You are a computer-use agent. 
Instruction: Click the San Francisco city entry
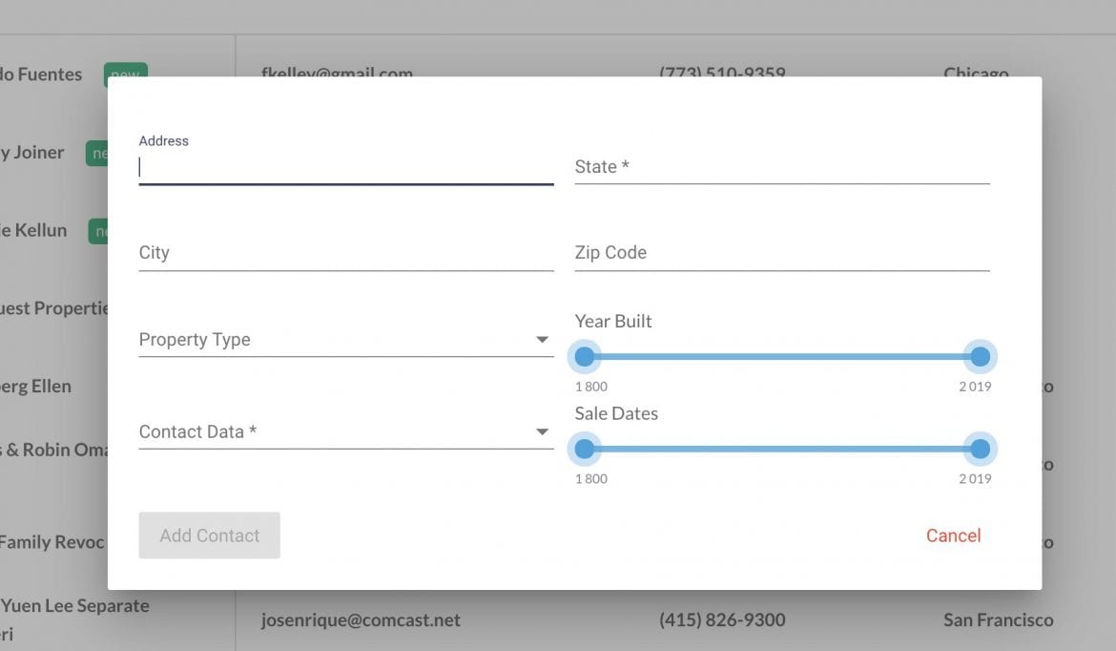[x=999, y=619]
